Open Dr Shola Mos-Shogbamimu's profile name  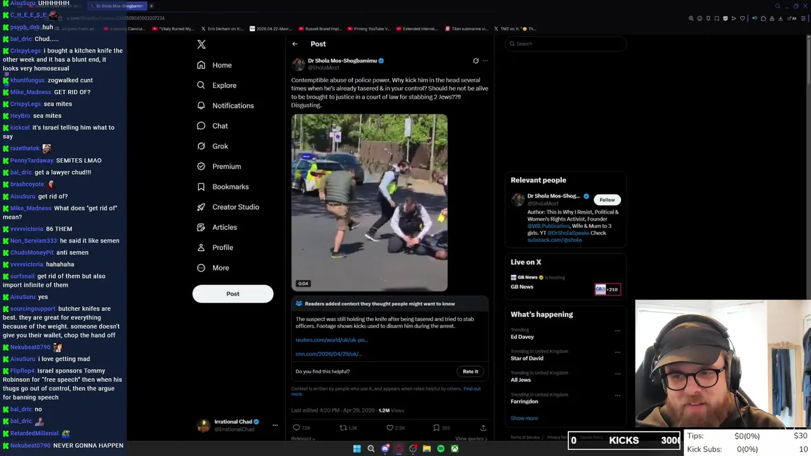coord(342,61)
